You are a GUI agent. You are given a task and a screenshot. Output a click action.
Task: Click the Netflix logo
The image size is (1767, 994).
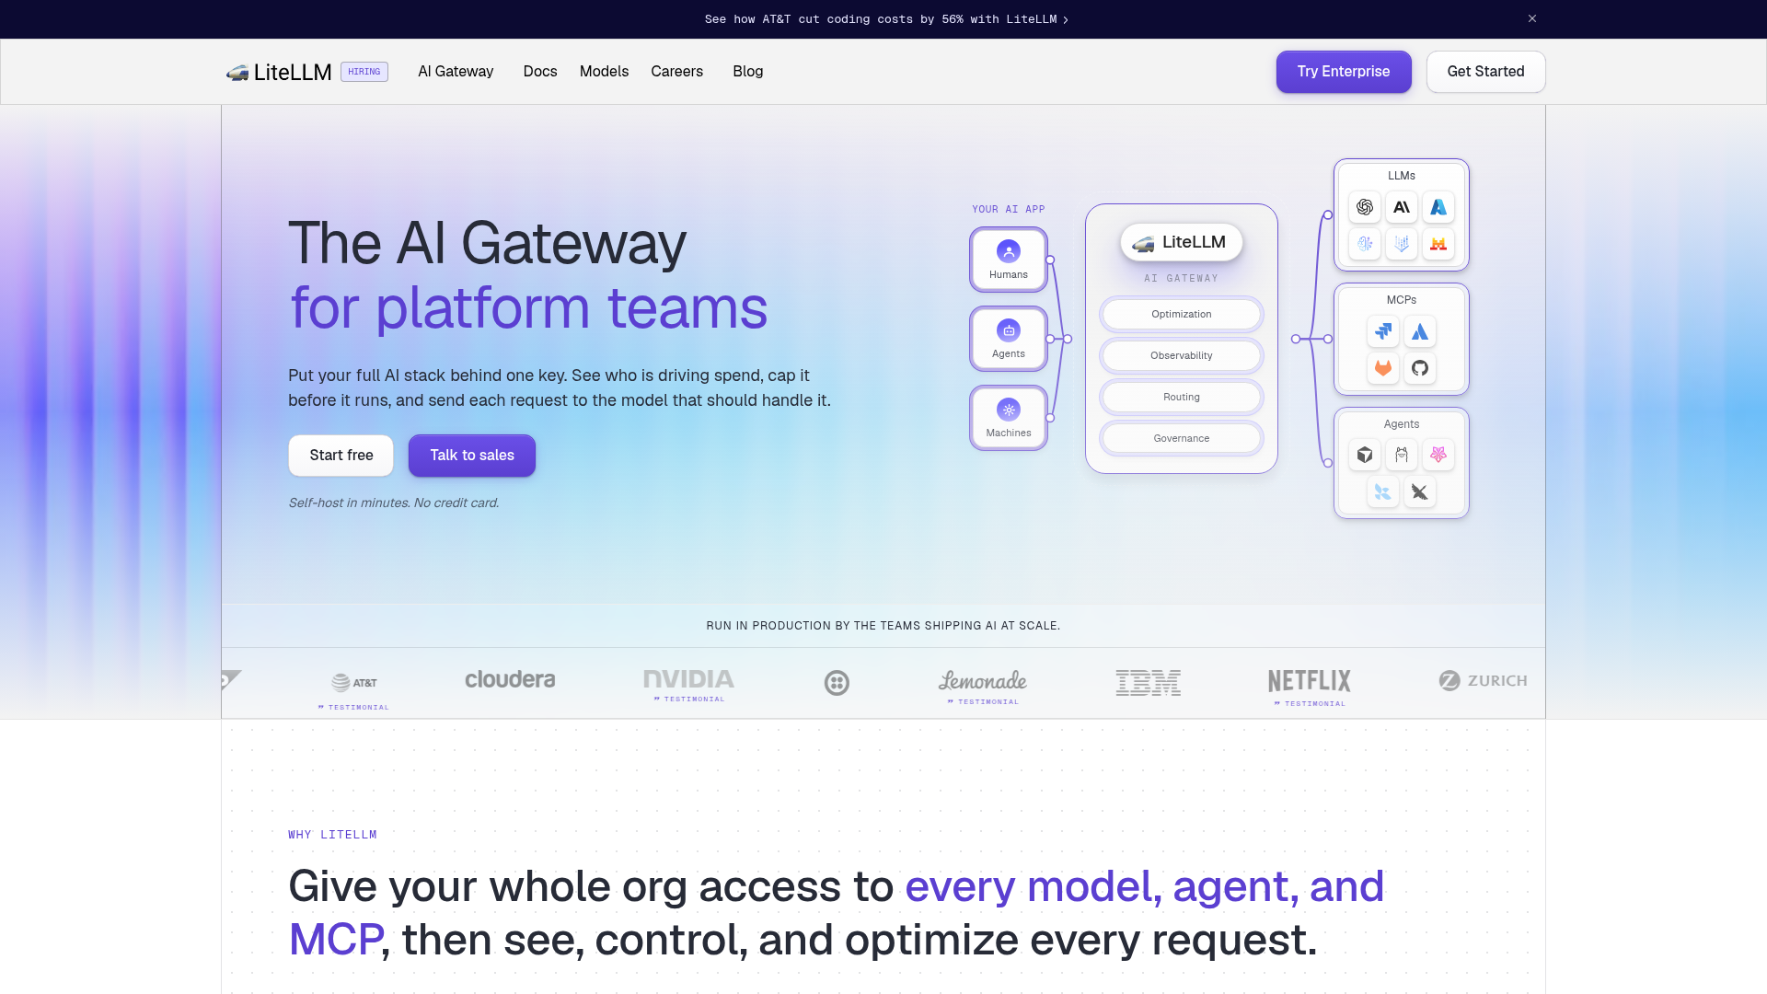(1310, 681)
